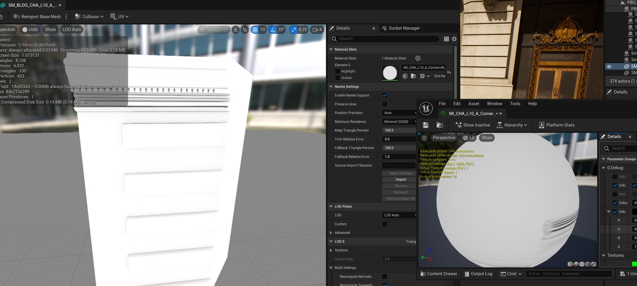Open Platform Stats
This screenshot has height=286, width=637.
point(556,125)
